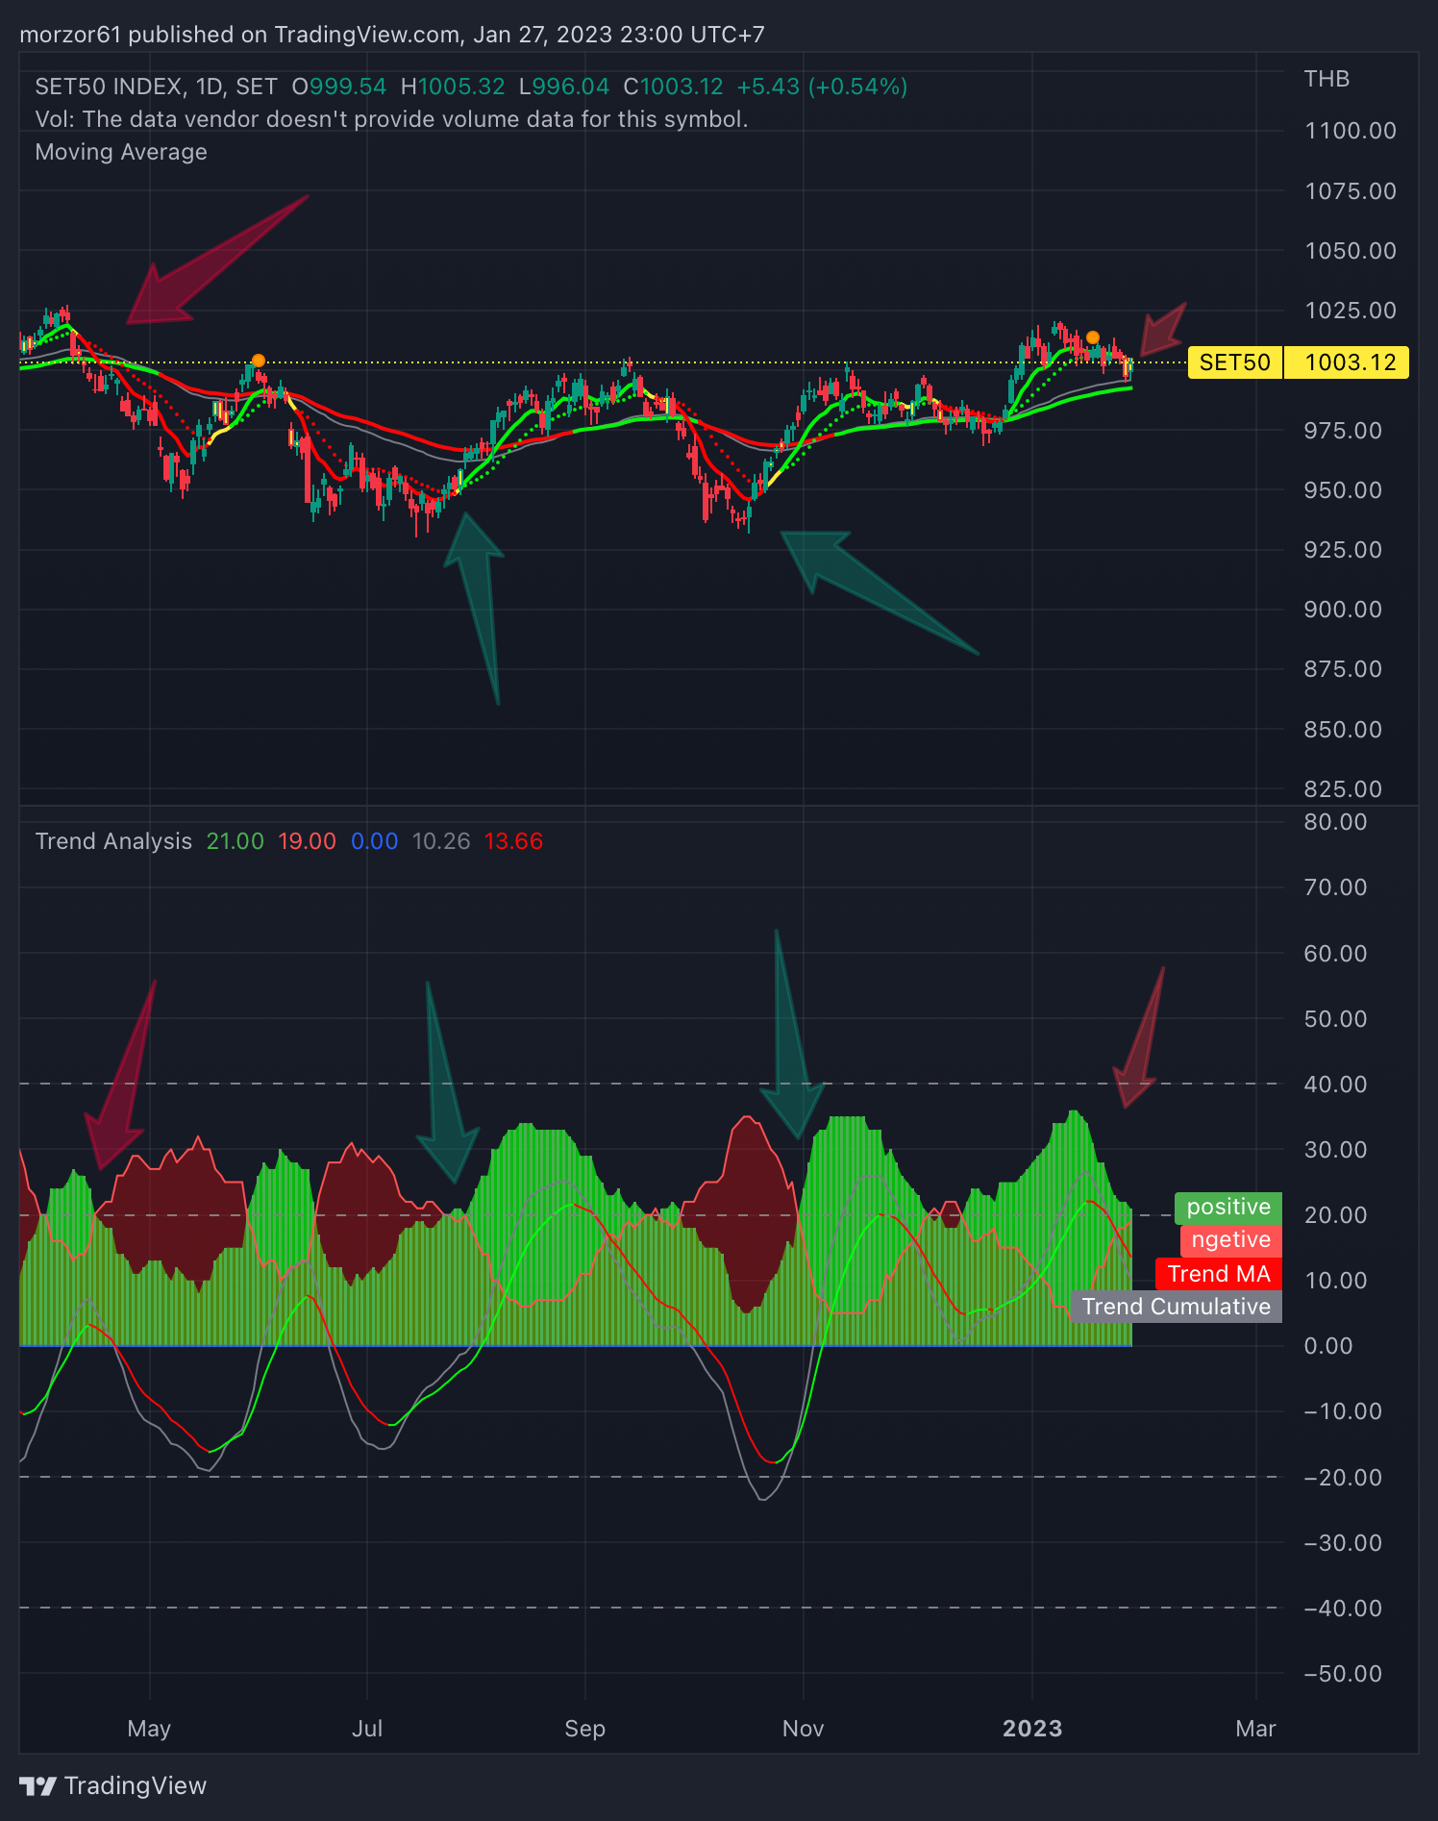1438x1821 pixels.
Task: Click the Mar time axis label
Action: [x=1255, y=1729]
